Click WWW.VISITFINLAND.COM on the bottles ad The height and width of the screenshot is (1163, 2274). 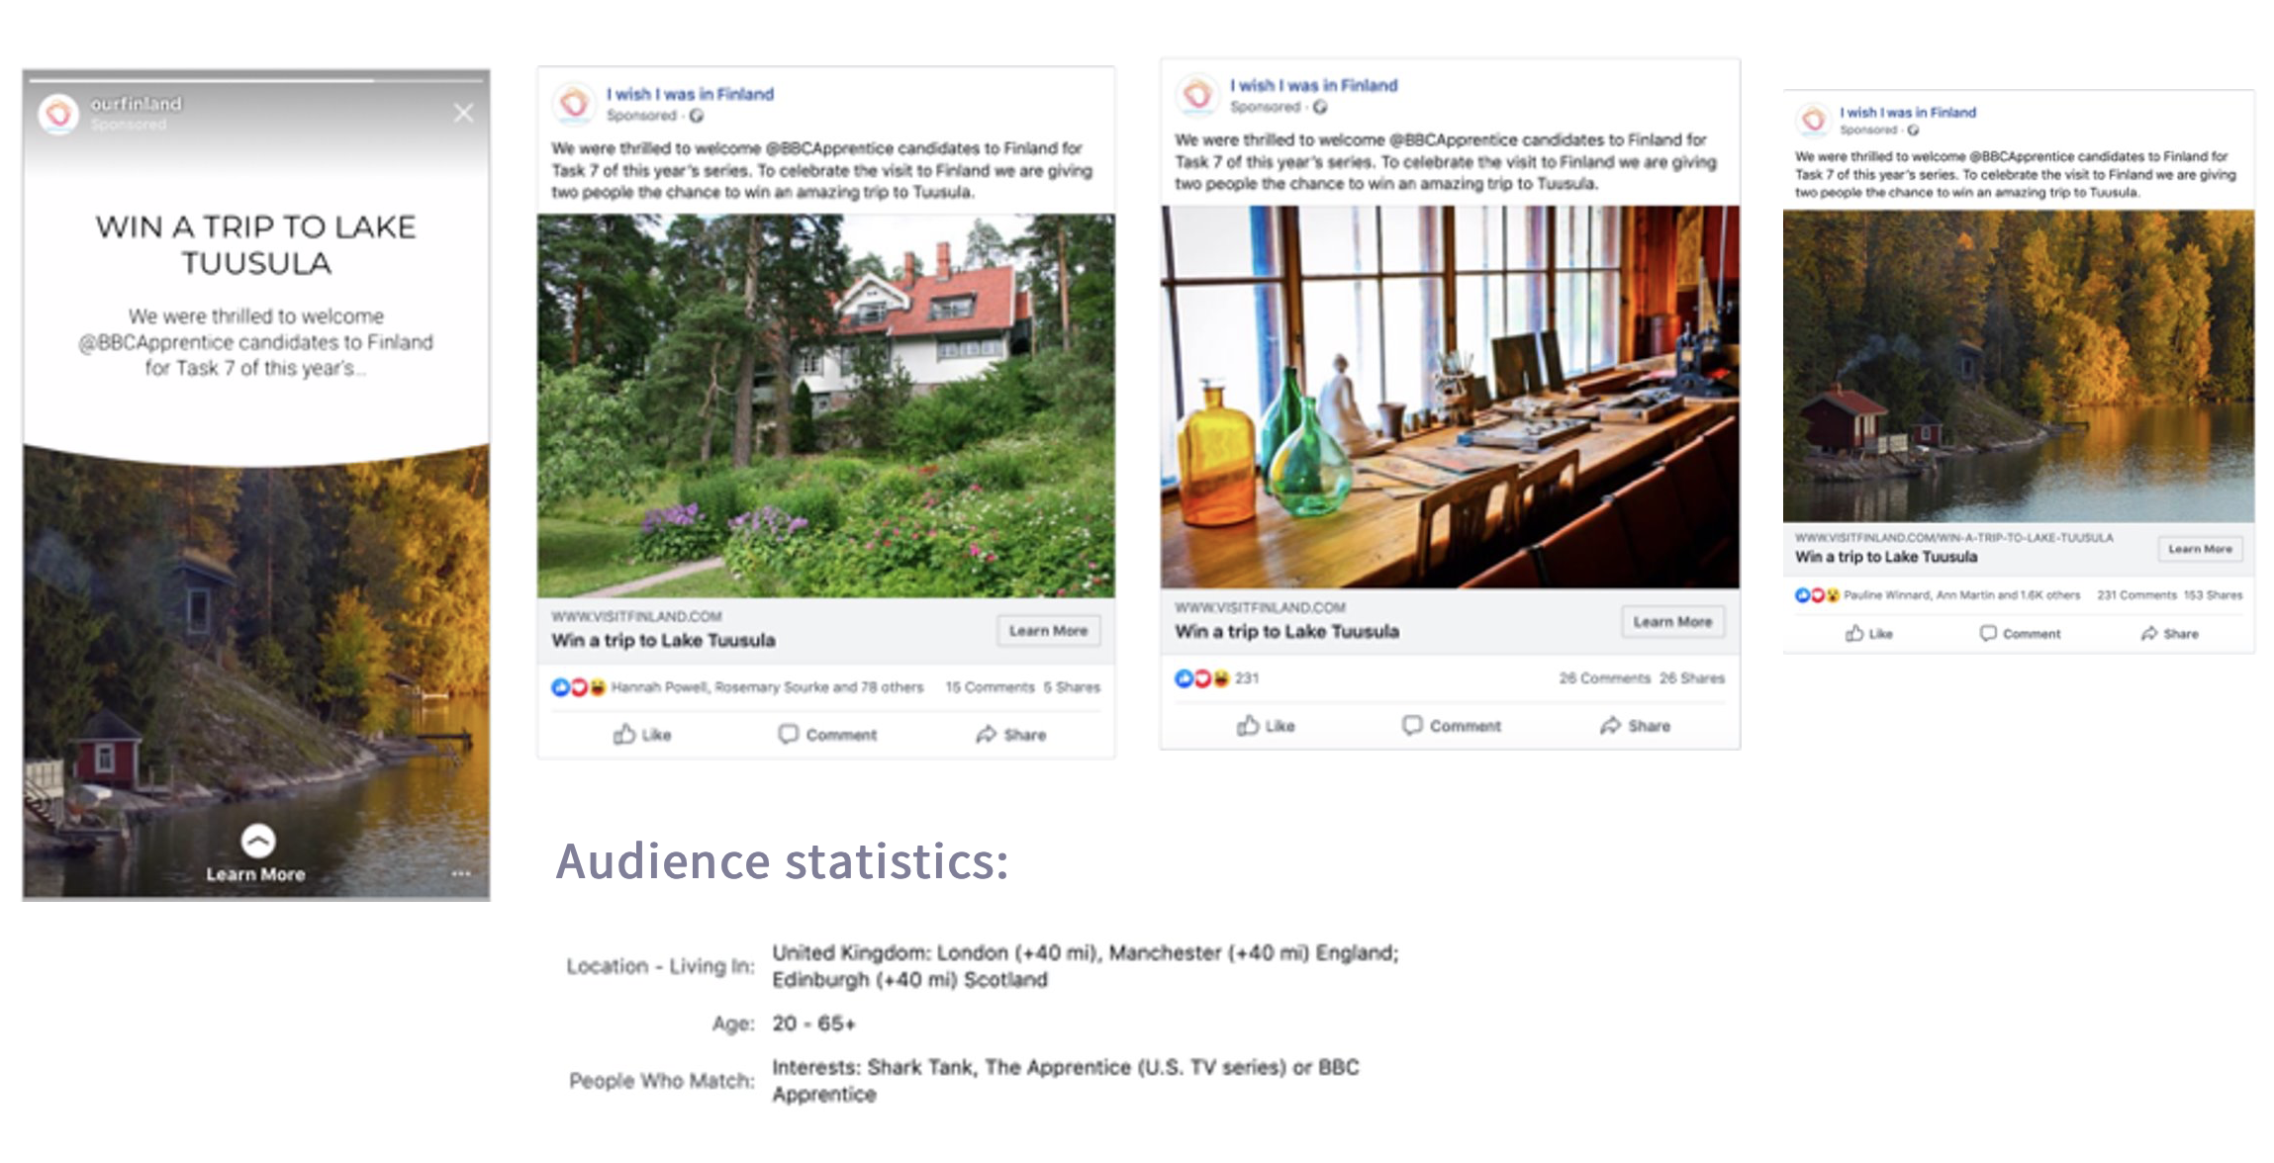pyautogui.click(x=1260, y=607)
